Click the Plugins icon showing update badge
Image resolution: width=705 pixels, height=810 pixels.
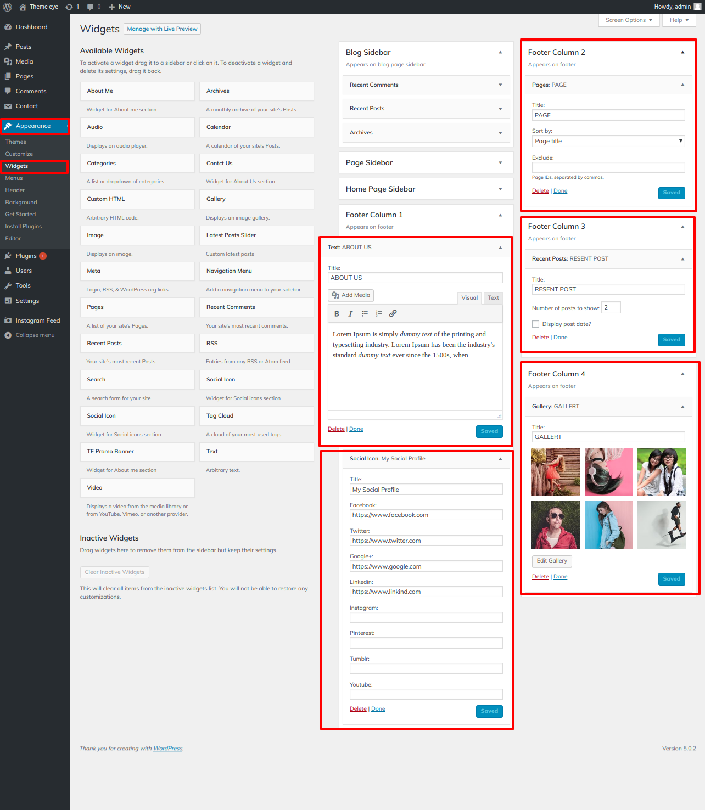[x=8, y=255]
